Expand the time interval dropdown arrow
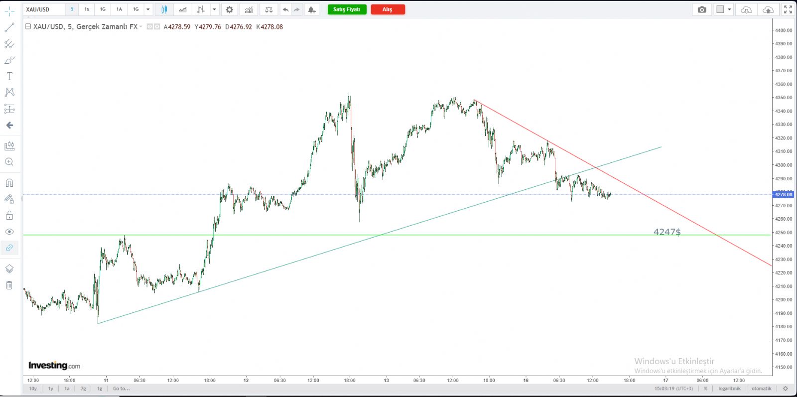The height and width of the screenshot is (397, 797). coord(148,9)
